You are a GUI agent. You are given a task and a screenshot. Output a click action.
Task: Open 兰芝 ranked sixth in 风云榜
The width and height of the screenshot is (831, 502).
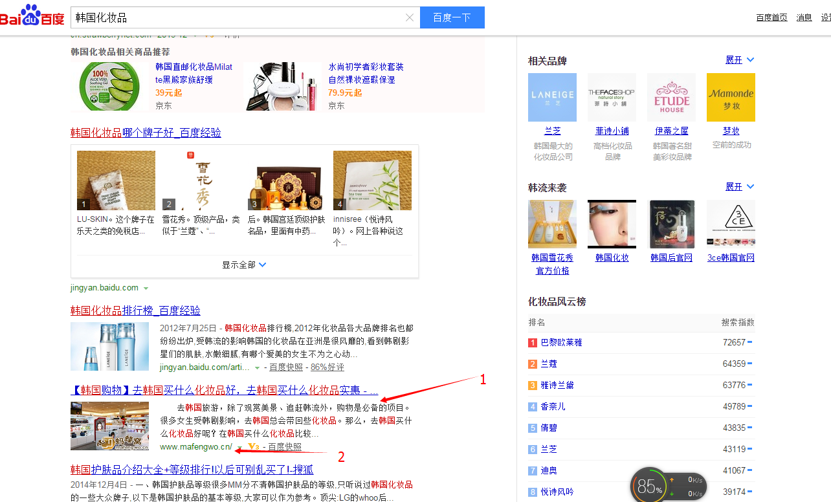click(549, 449)
